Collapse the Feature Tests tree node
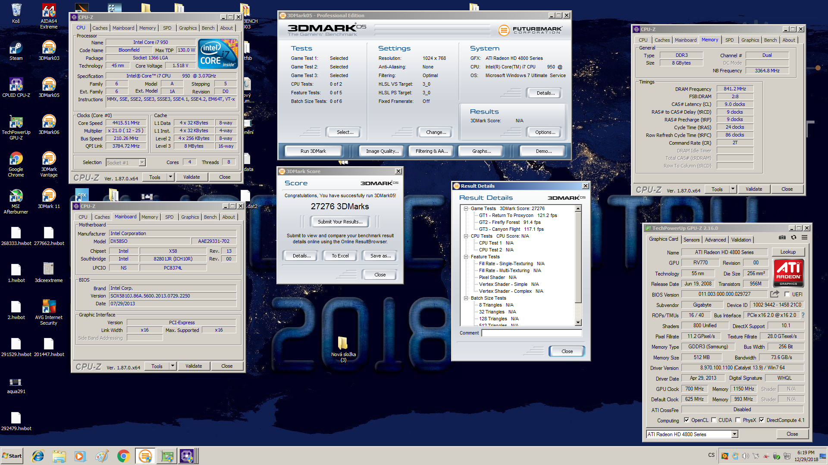The width and height of the screenshot is (828, 465). click(x=466, y=257)
